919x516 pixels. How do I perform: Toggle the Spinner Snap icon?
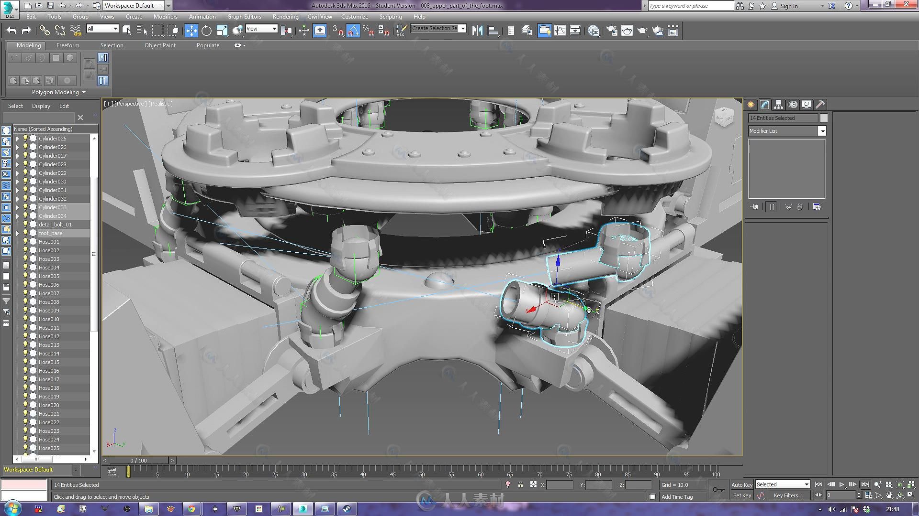tap(383, 31)
